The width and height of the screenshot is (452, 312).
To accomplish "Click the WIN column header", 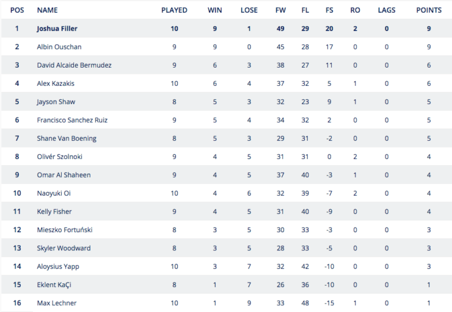I will point(215,10).
